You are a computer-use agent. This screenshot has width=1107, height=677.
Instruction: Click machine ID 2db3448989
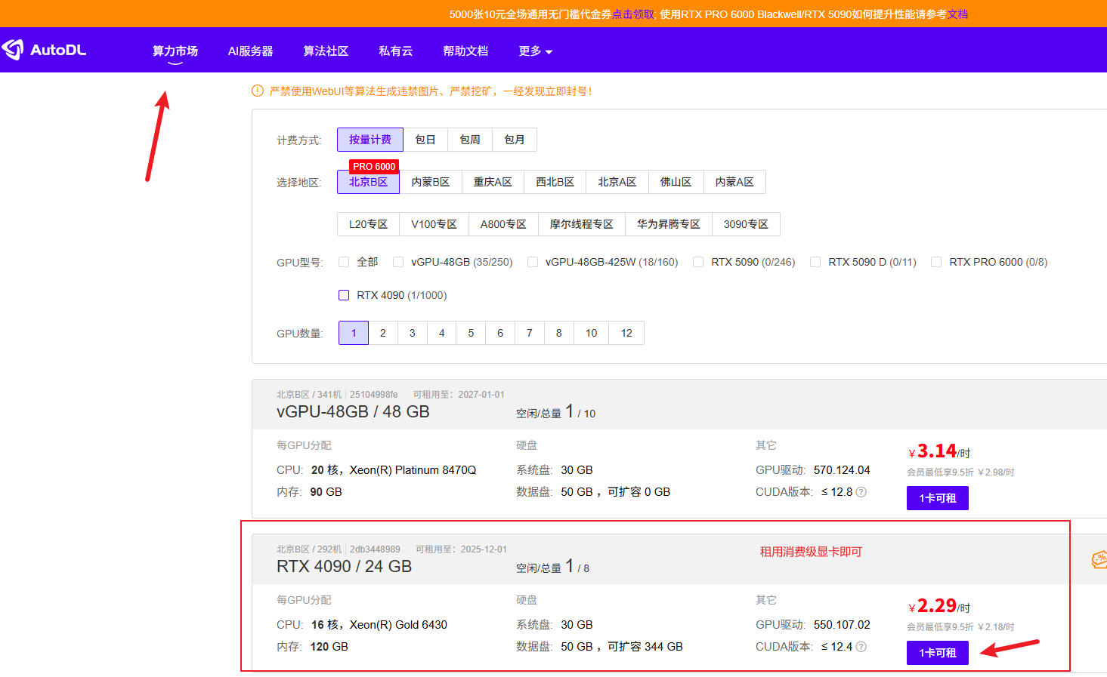(x=375, y=549)
